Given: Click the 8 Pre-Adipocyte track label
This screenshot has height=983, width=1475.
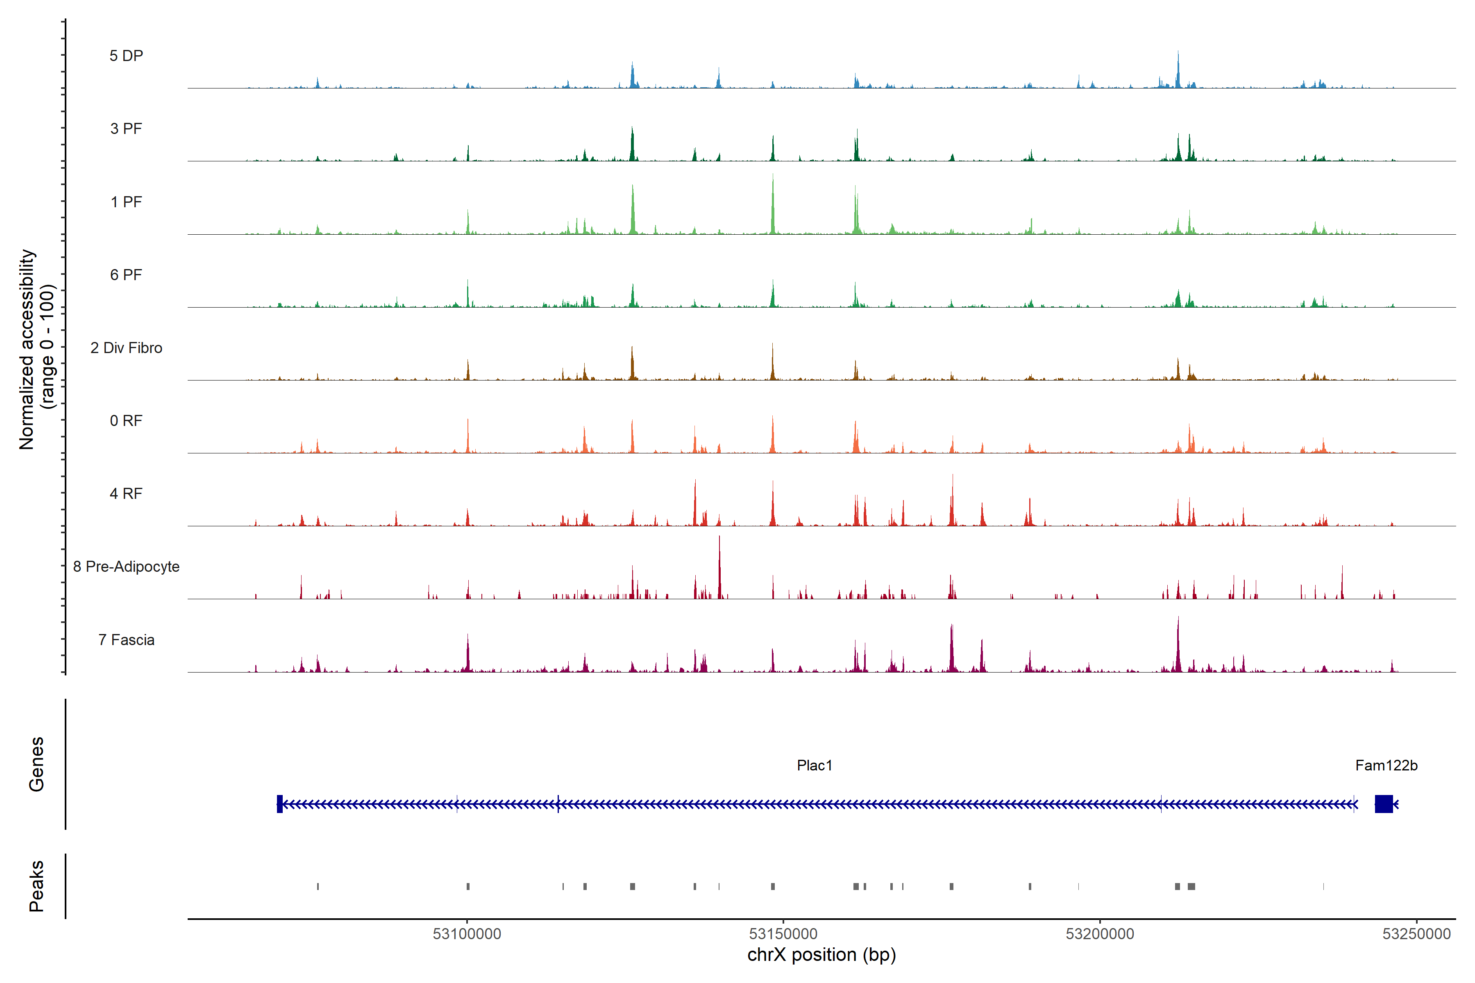Looking at the screenshot, I should 126,567.
